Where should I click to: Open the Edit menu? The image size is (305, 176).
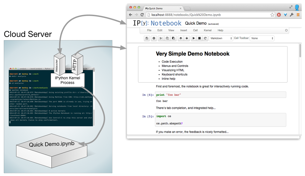160,30
